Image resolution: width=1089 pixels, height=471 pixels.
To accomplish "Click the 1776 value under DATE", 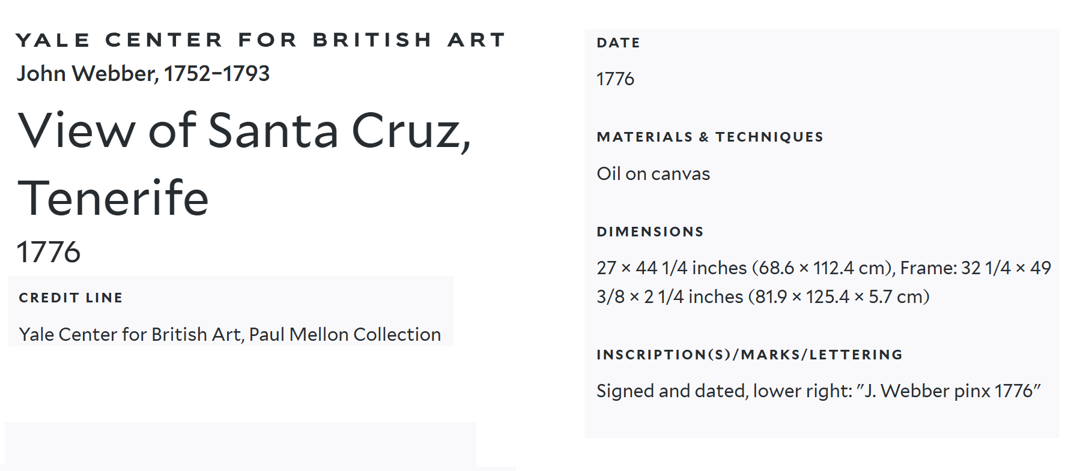I will pyautogui.click(x=615, y=79).
